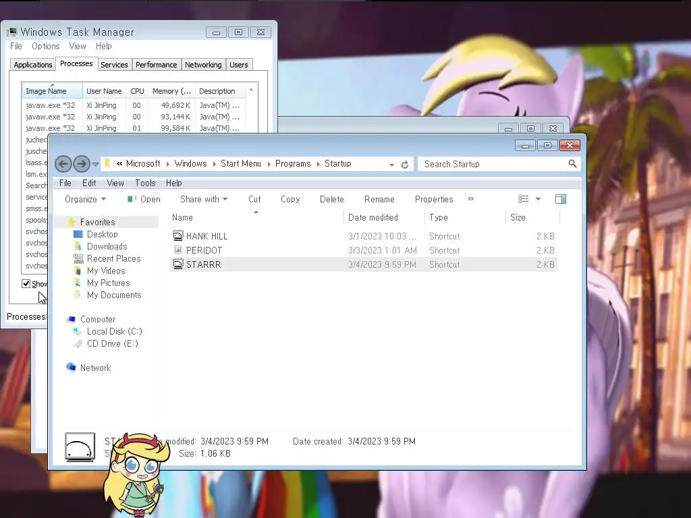Viewport: 691px width, 518px height.
Task: Click scroll up arrow in process list
Action: [x=251, y=90]
